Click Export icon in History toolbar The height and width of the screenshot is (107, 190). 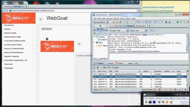pyautogui.click(x=115, y=67)
